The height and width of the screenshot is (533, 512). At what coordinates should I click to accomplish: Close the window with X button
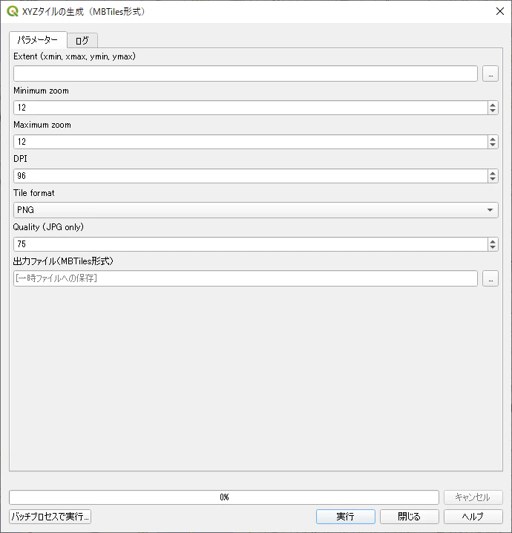(500, 11)
